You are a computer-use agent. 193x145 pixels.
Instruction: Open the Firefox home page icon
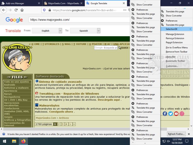click(22, 10)
